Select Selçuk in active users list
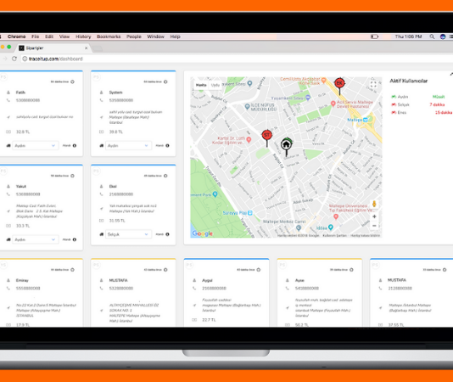453x382 pixels. [x=403, y=104]
